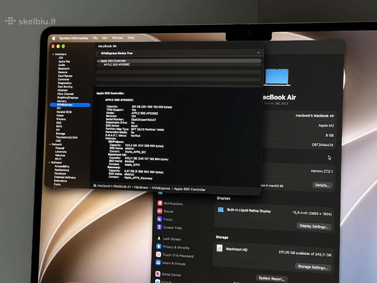Select Ethernet in the sidebar
The image size is (377, 283).
point(63,90)
